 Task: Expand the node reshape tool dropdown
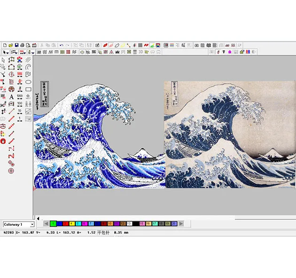pos(16,53)
